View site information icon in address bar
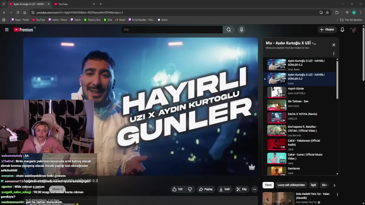 (x=33, y=13)
